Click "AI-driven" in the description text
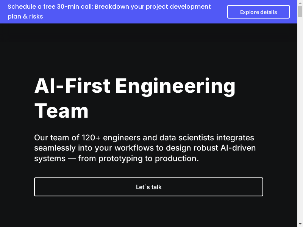 click(238, 148)
